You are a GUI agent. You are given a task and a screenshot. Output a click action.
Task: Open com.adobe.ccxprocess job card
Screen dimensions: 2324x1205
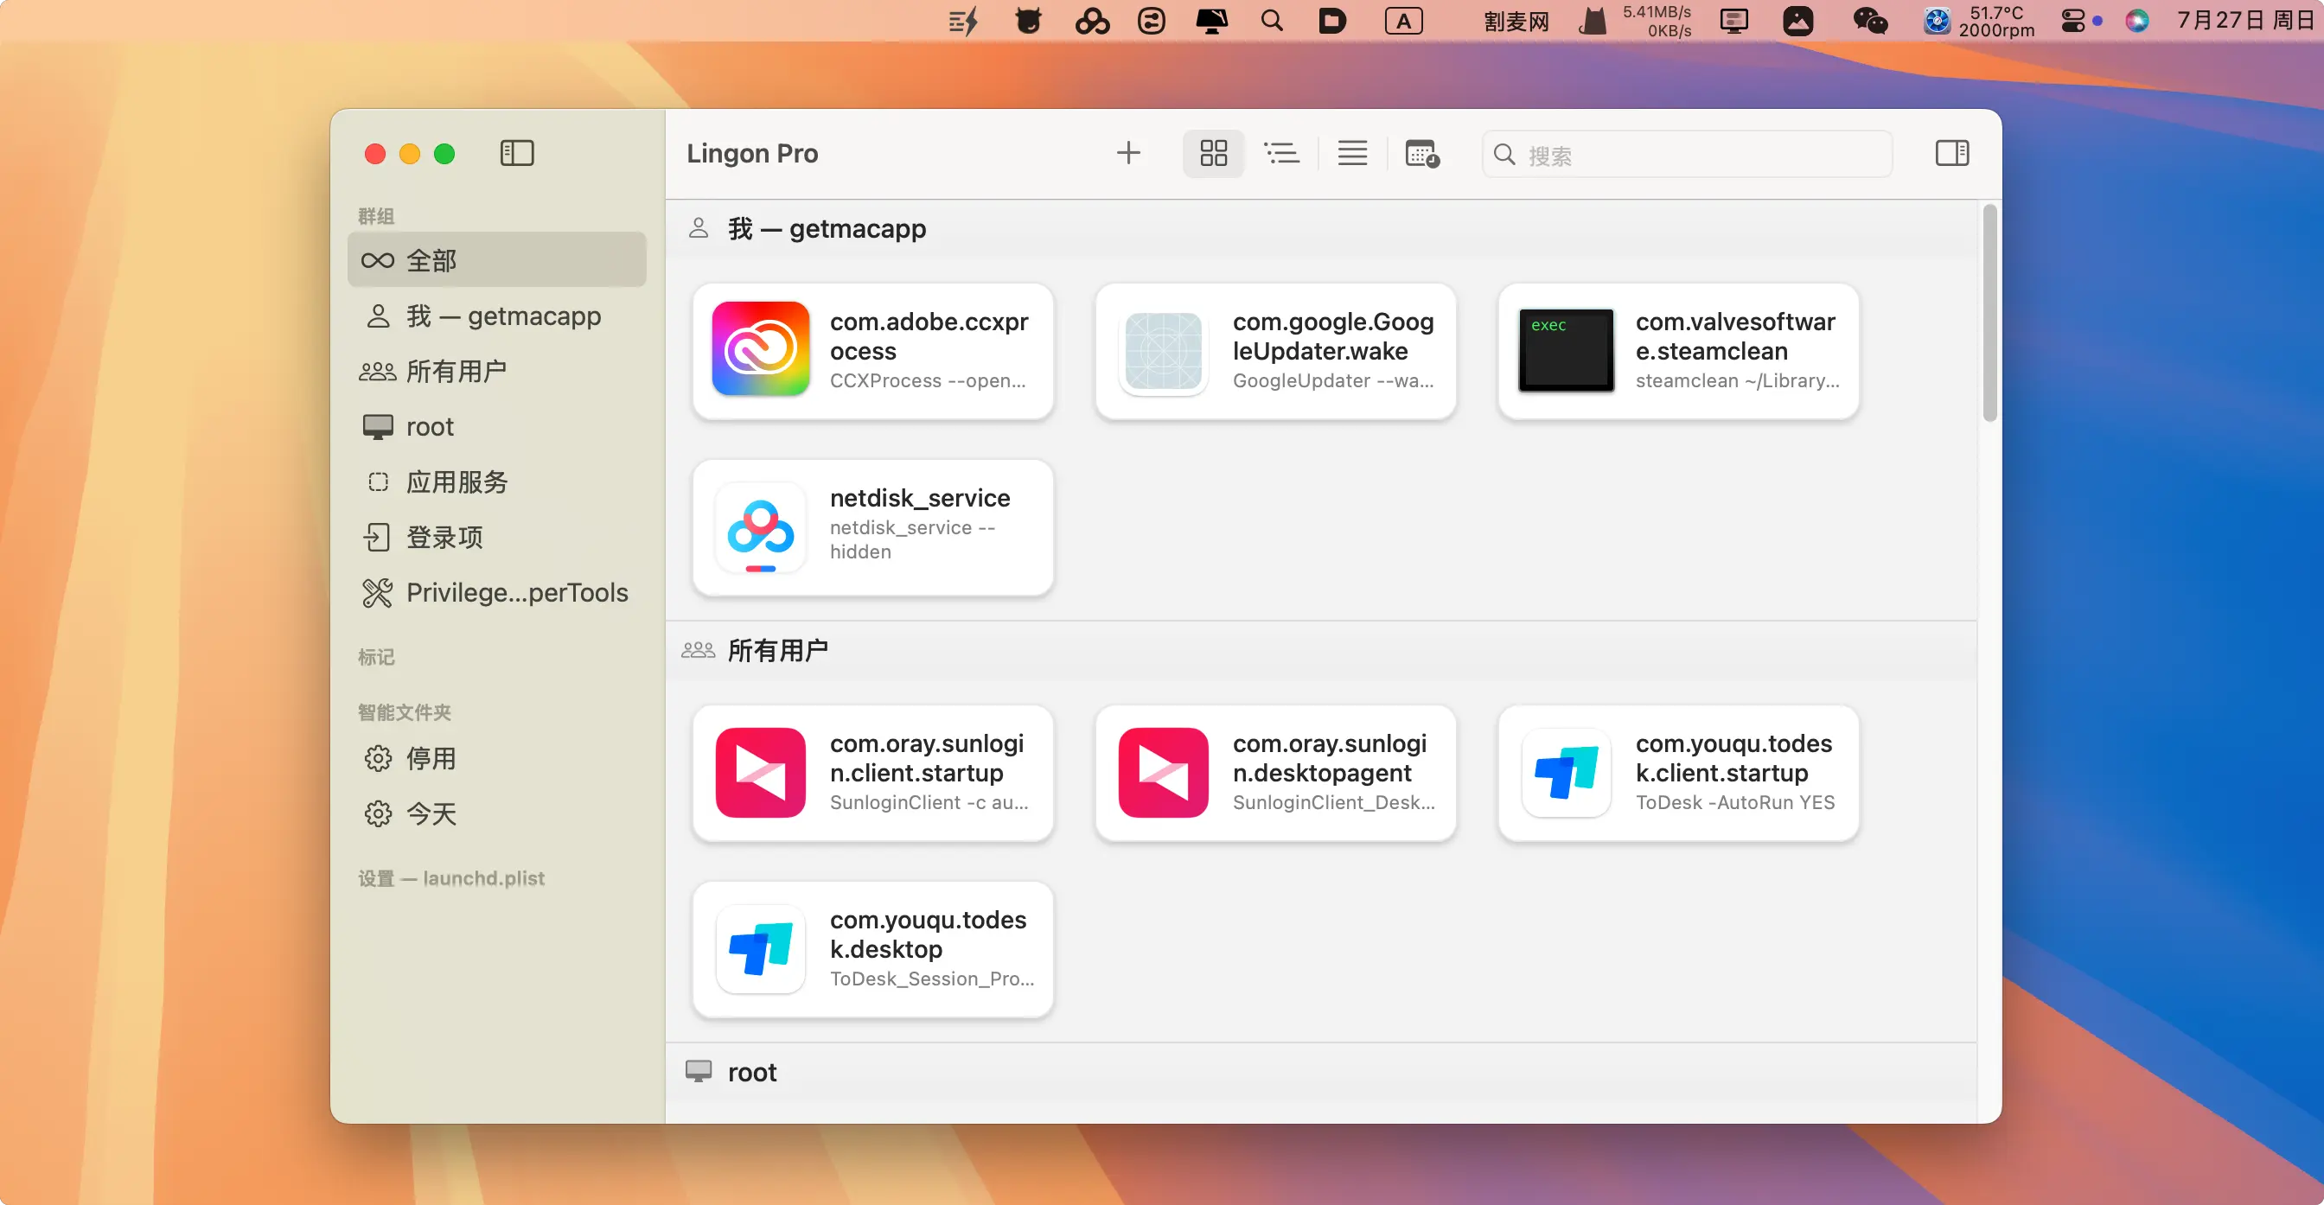pos(872,351)
